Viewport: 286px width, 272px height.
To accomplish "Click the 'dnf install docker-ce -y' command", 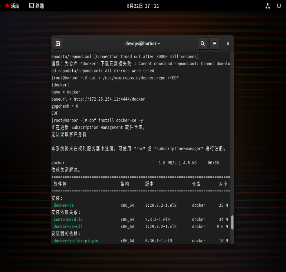I will (x=116, y=120).
